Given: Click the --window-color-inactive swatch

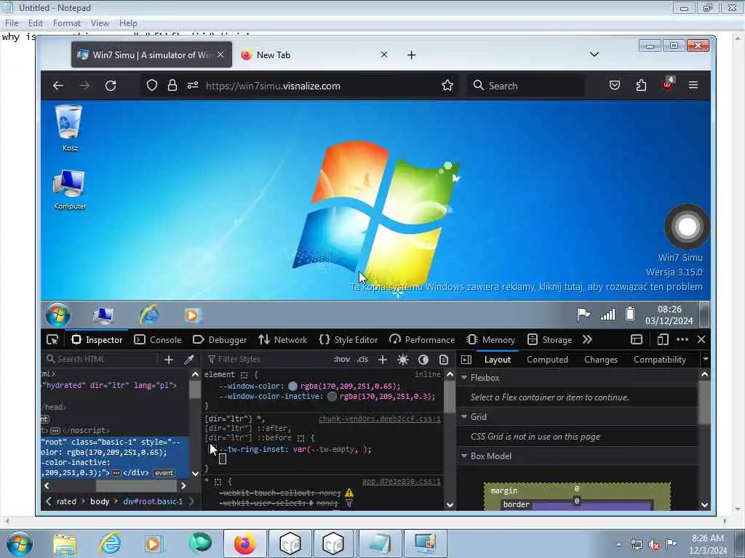Looking at the screenshot, I should click(332, 396).
